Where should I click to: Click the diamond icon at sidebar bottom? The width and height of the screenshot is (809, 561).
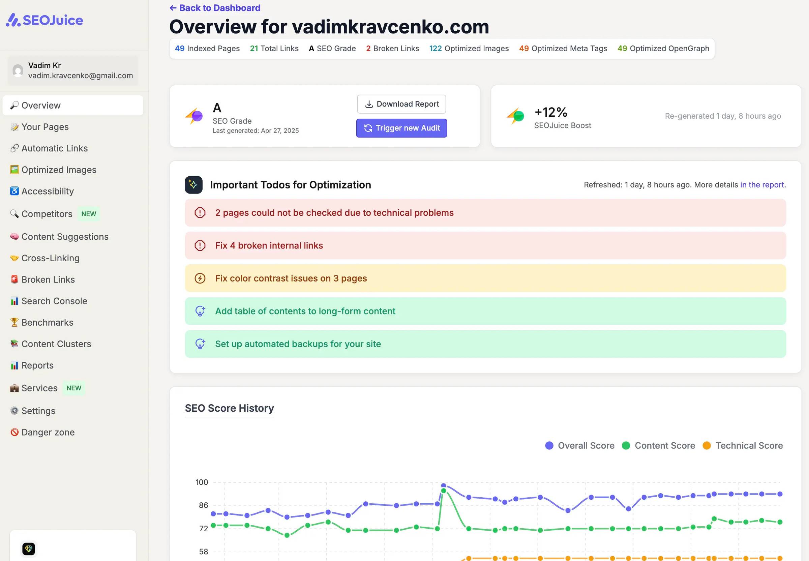(x=29, y=549)
